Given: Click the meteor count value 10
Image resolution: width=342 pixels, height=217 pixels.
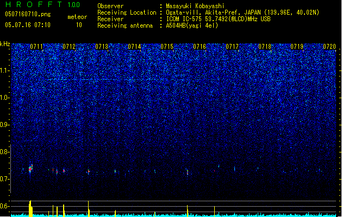Looking at the screenshot, I should pyautogui.click(x=79, y=25).
